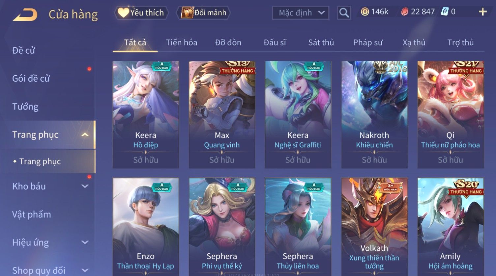Screen dimensions: 496x276
Task: Click the gold coin icon showing 146k
Action: 365,12
